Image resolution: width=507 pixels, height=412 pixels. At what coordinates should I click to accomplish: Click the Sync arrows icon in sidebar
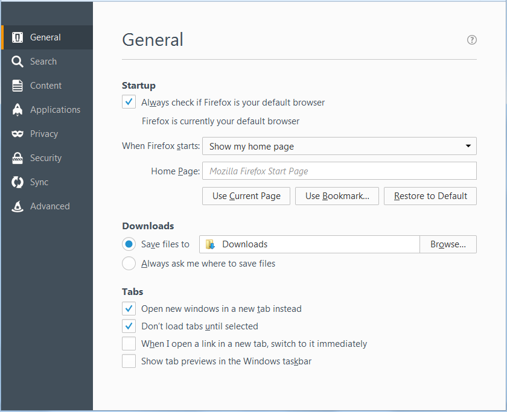point(18,182)
